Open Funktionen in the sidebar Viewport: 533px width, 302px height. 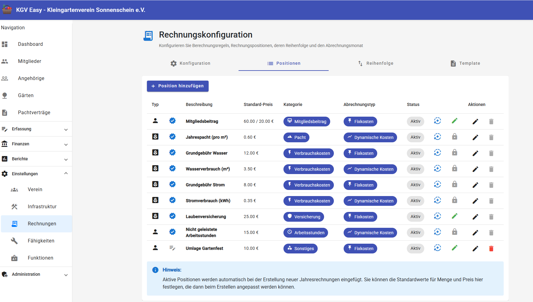(37, 258)
